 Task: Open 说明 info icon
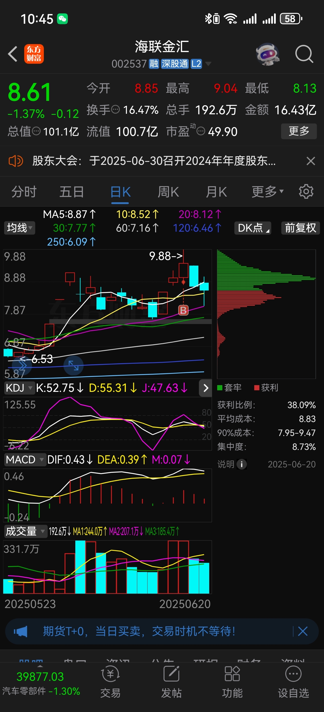pos(242,464)
